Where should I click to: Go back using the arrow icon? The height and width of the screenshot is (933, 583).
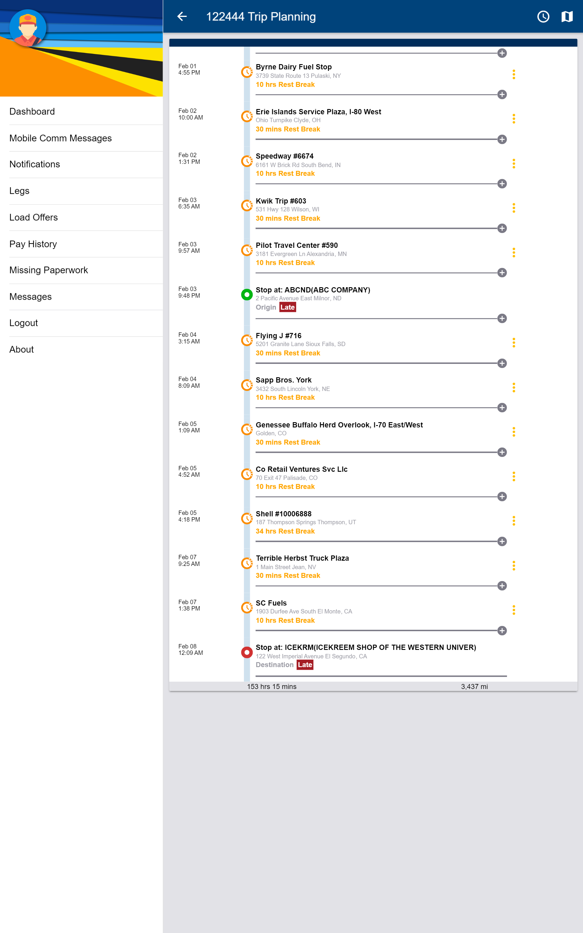click(x=182, y=16)
